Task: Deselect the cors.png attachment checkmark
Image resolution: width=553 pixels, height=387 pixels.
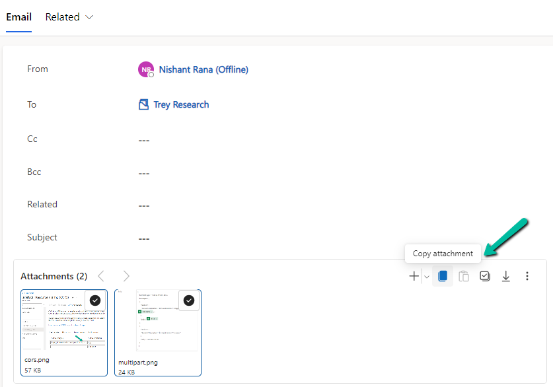Action: 95,300
